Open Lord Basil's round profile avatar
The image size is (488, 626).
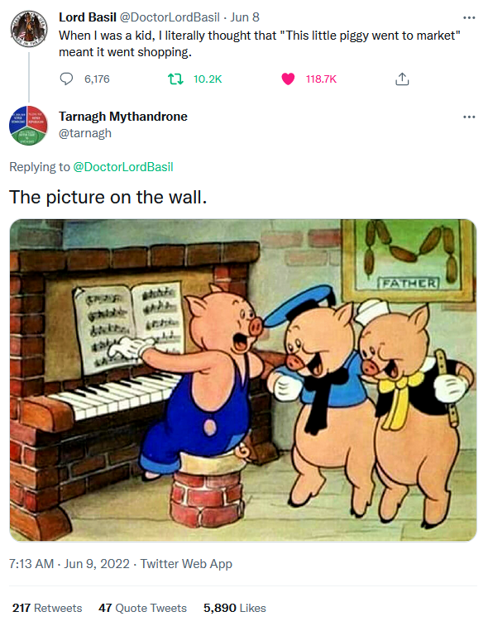[29, 29]
